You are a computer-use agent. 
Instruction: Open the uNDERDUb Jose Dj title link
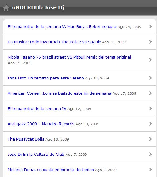(38, 8)
